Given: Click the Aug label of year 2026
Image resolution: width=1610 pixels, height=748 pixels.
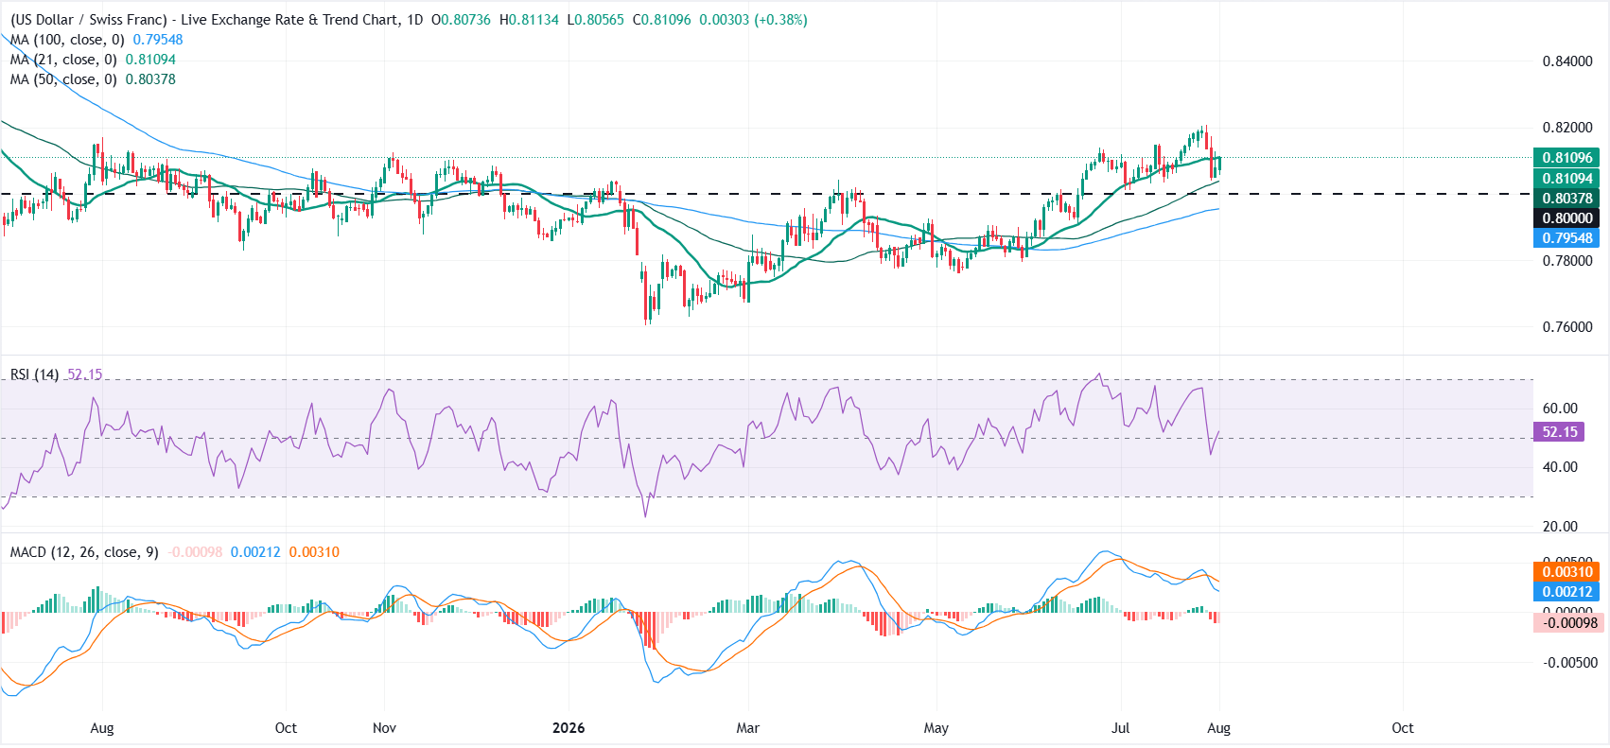Looking at the screenshot, I should point(1218,728).
